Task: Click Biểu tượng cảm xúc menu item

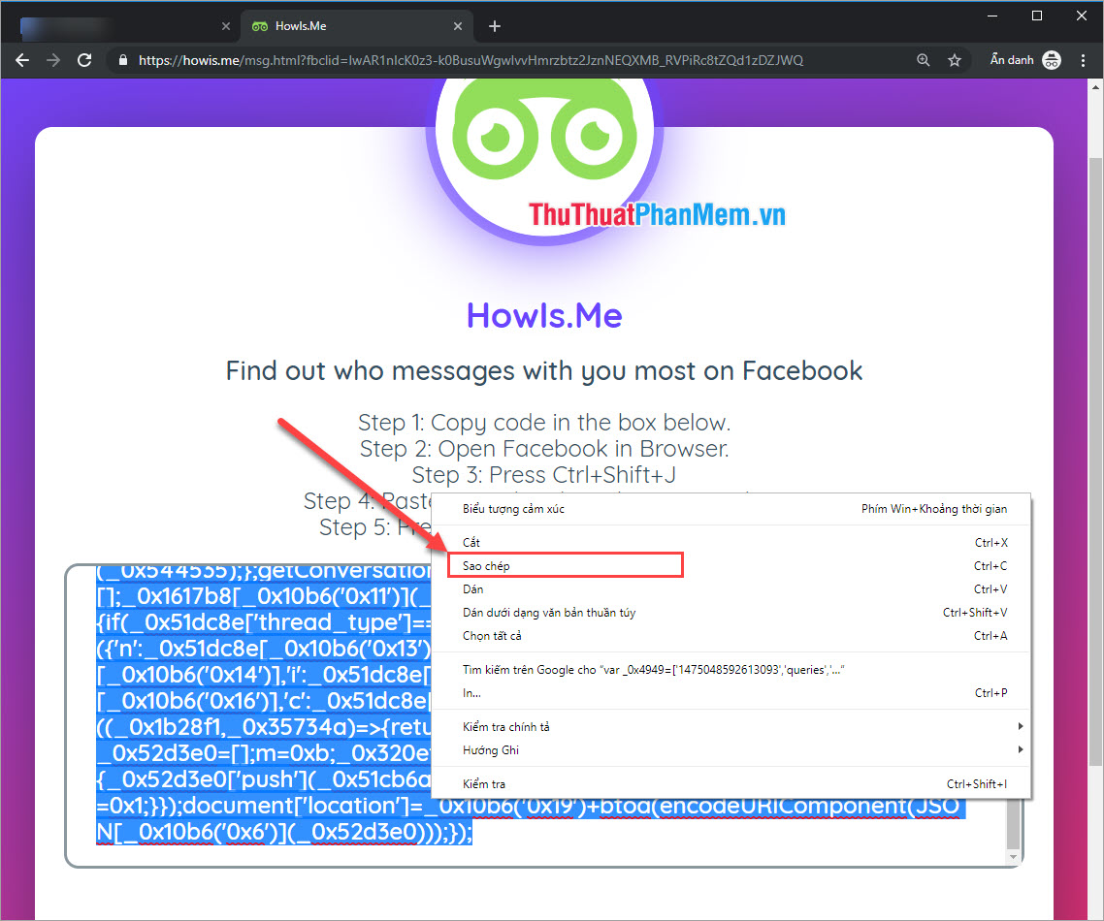Action: [513, 508]
